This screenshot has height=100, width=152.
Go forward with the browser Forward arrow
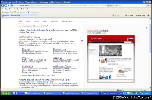tap(6, 6)
